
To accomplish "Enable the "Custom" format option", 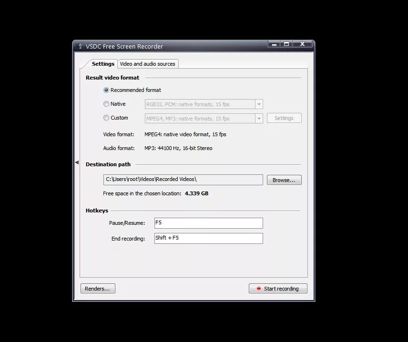I will [106, 118].
